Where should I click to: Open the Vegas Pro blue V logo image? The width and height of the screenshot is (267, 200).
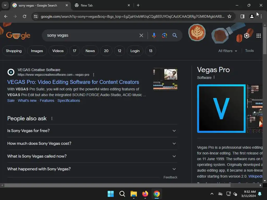221,109
